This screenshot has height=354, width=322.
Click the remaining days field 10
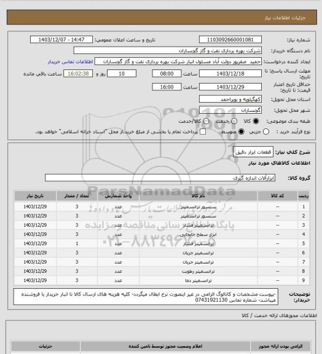(x=122, y=73)
